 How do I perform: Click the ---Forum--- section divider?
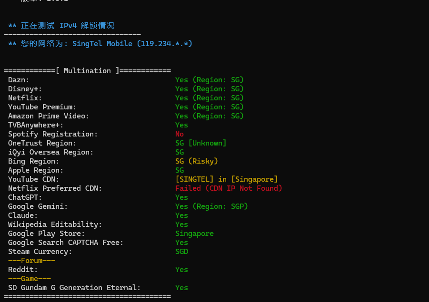[x=31, y=261]
